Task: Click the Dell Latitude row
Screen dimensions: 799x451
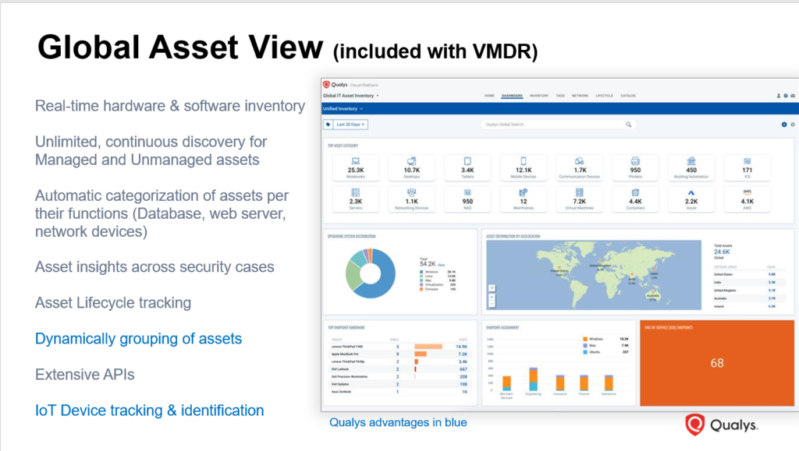Action: tap(400, 369)
